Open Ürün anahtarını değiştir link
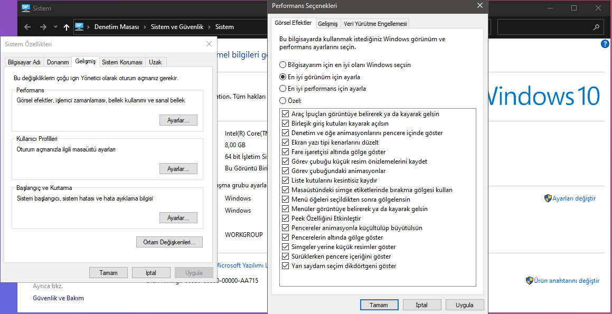This screenshot has width=612, height=314. tap(567, 280)
